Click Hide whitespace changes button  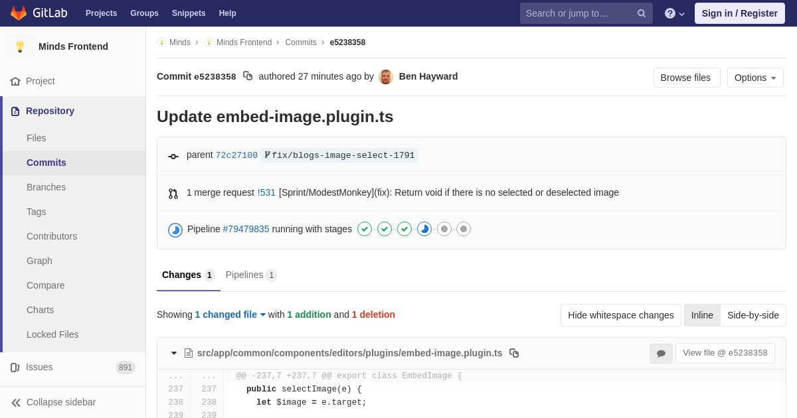coord(621,315)
